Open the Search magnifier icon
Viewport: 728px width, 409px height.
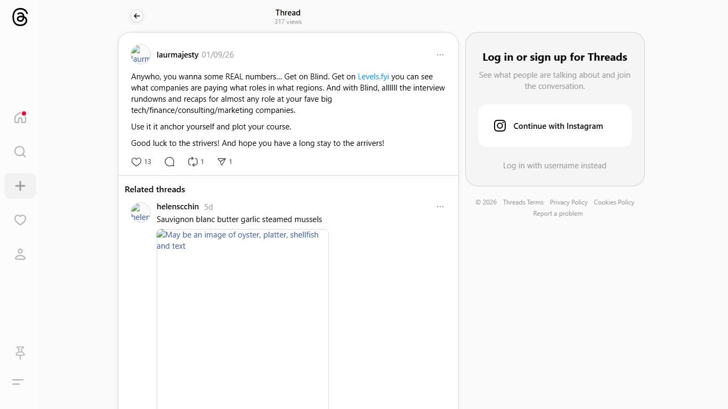pyautogui.click(x=20, y=152)
